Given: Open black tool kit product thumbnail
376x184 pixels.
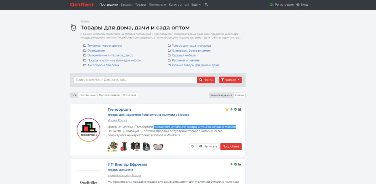Looking at the screenshot, I should tap(135, 146).
